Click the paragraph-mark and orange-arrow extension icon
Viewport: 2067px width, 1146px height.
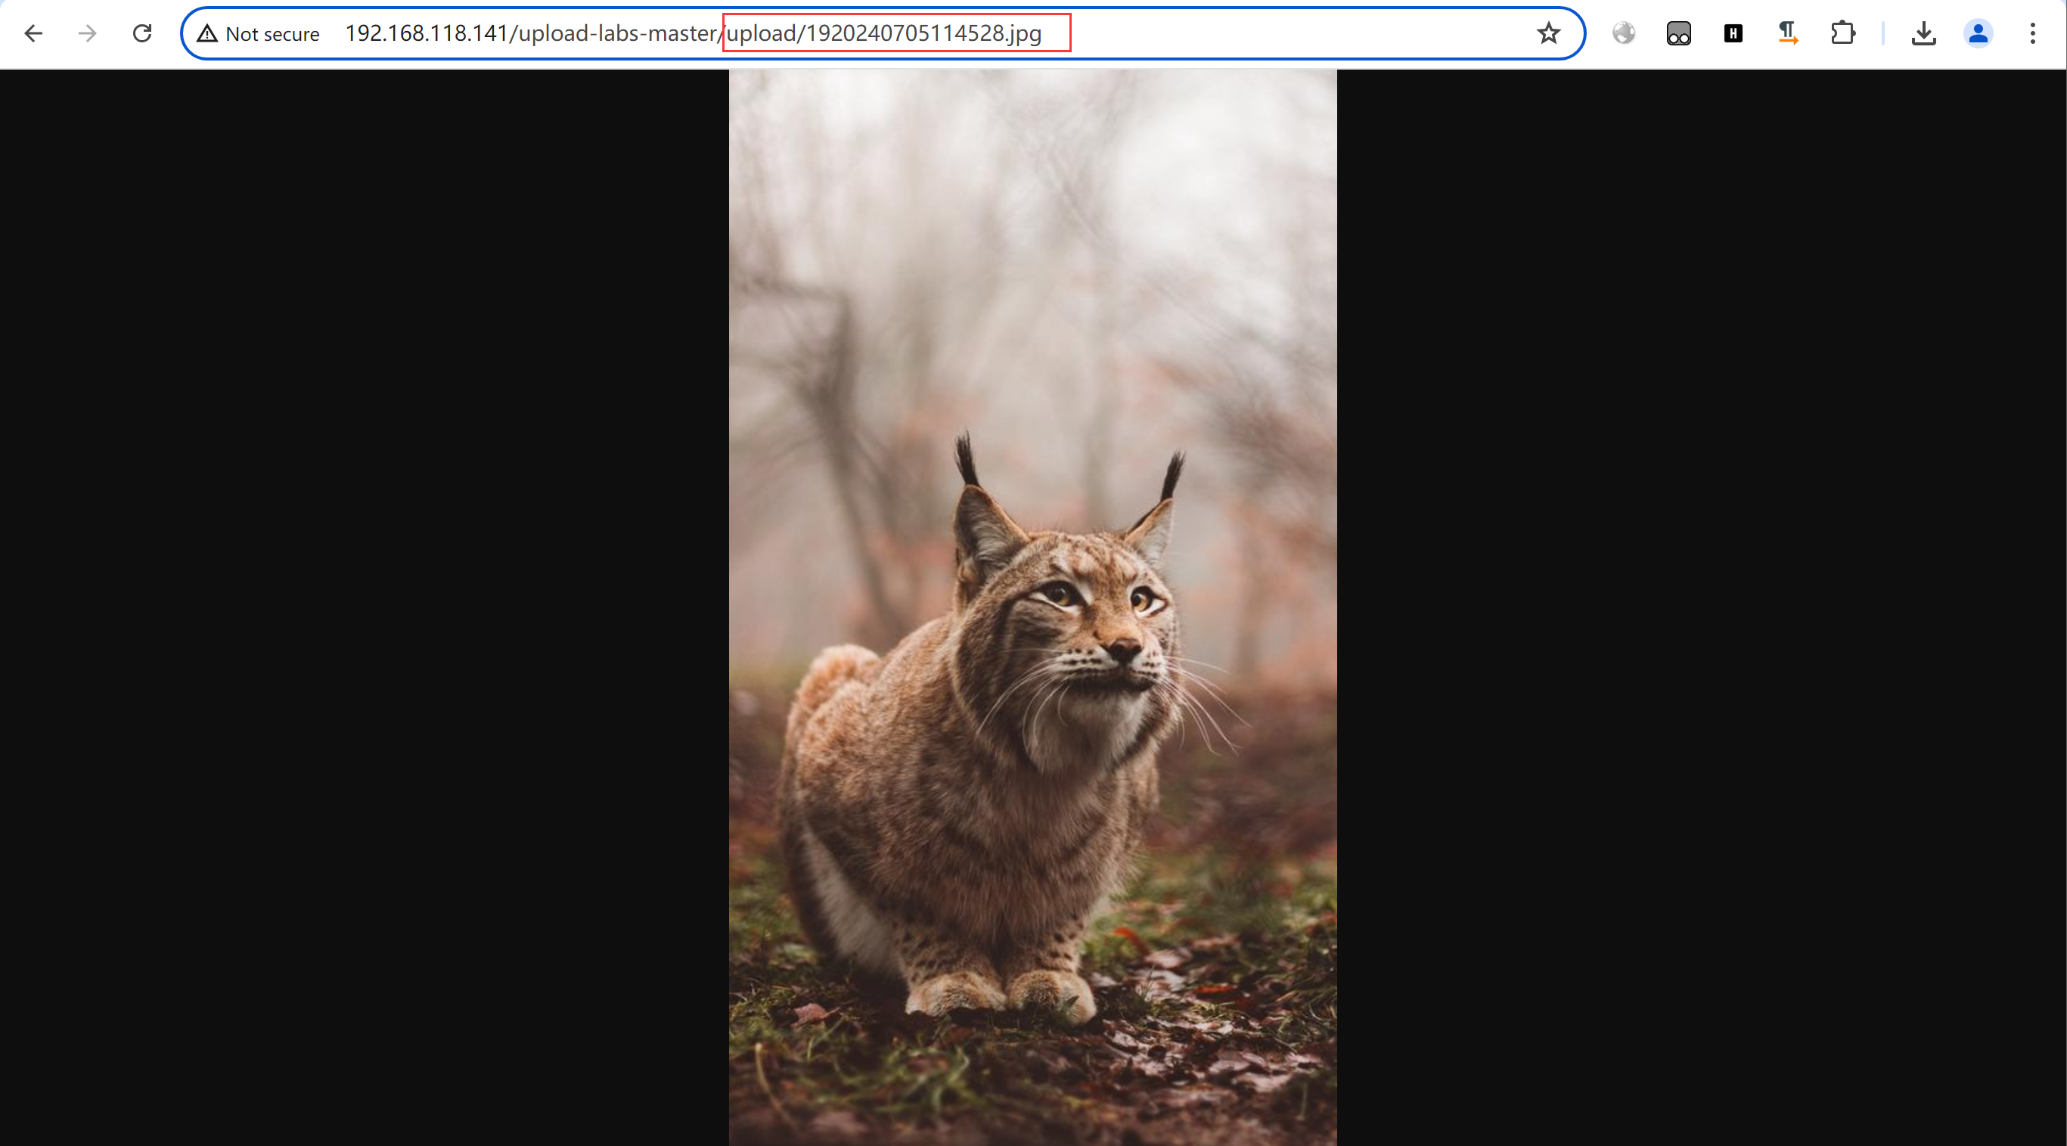pyautogui.click(x=1787, y=34)
